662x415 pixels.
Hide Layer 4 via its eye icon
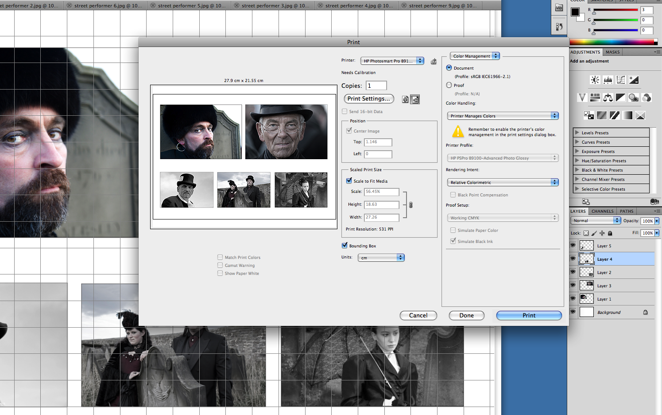click(573, 258)
